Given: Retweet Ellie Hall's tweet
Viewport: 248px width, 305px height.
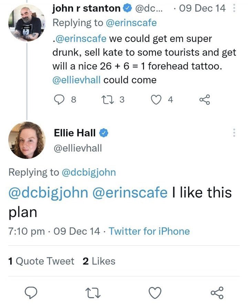Looking at the screenshot, I should point(93,293).
